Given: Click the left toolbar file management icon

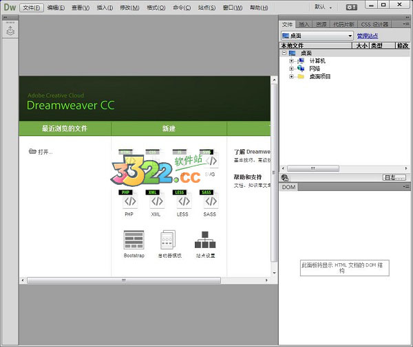Looking at the screenshot, I should point(10,31).
